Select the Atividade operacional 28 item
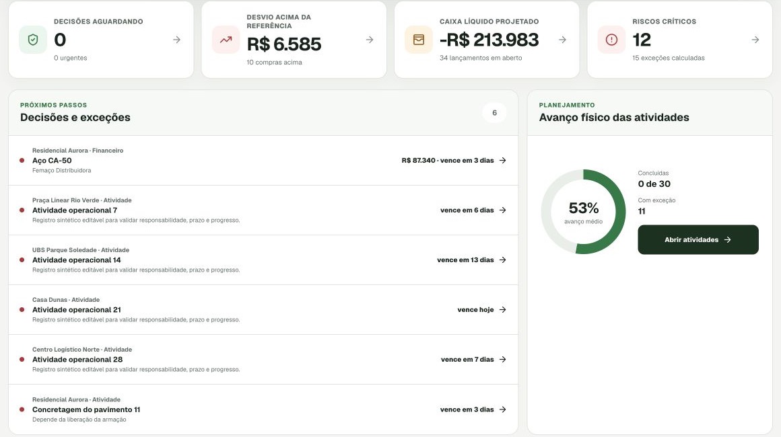Screen dimensions: 781x437 (263, 360)
